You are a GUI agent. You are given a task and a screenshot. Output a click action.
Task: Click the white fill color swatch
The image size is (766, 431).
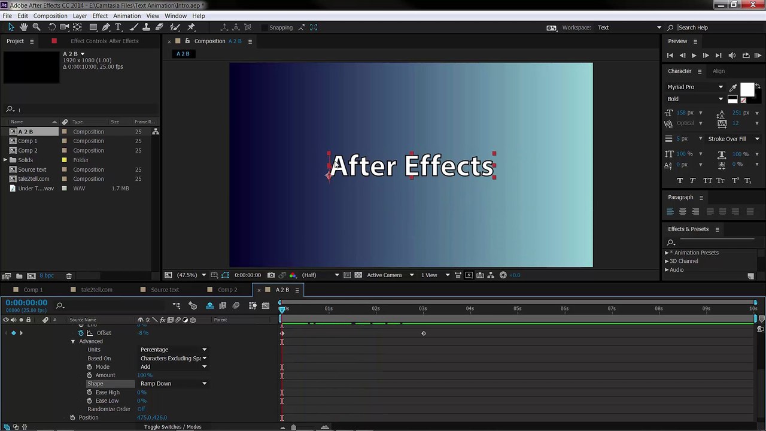pyautogui.click(x=746, y=90)
